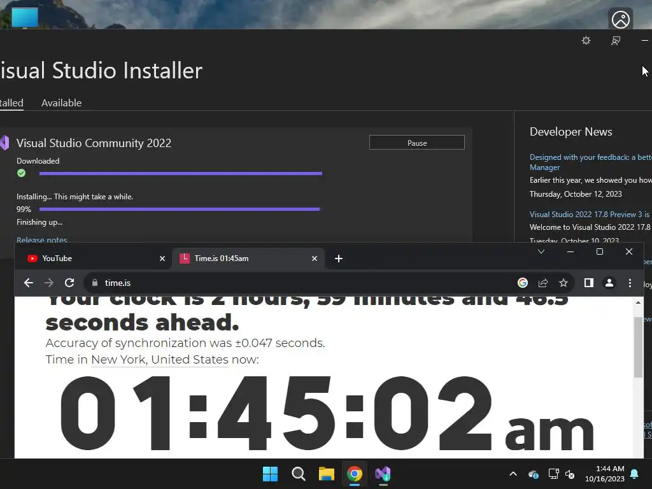The height and width of the screenshot is (489, 652).
Task: Open taskbar Search
Action: 298,474
